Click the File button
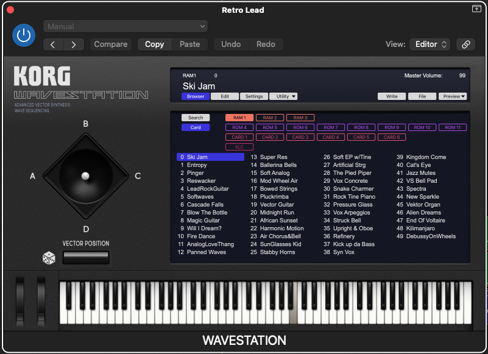Image resolution: width=488 pixels, height=354 pixels. (x=422, y=96)
